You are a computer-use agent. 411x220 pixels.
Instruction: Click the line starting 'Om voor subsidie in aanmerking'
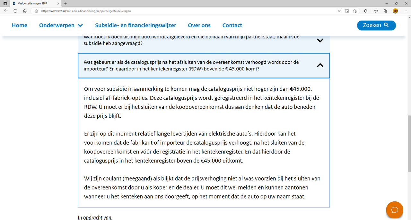(198, 89)
